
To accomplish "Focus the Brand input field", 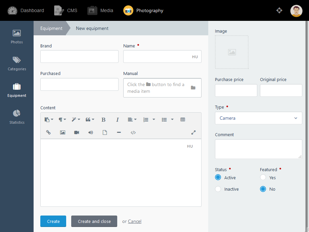I will [79, 56].
